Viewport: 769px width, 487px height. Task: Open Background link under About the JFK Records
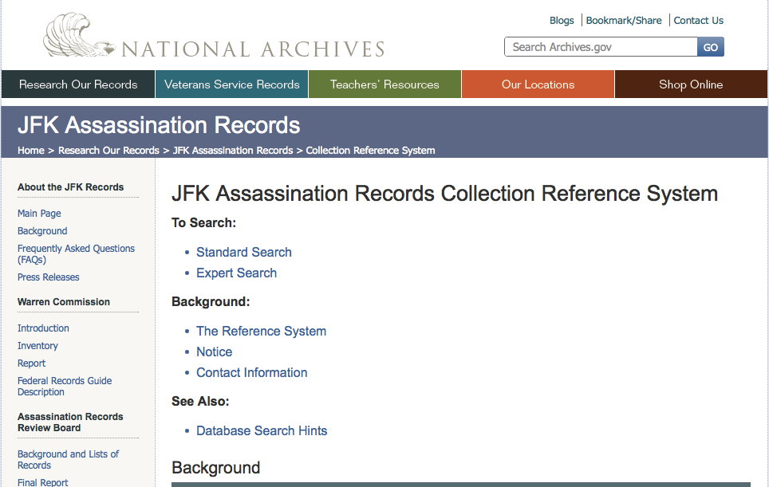[42, 231]
